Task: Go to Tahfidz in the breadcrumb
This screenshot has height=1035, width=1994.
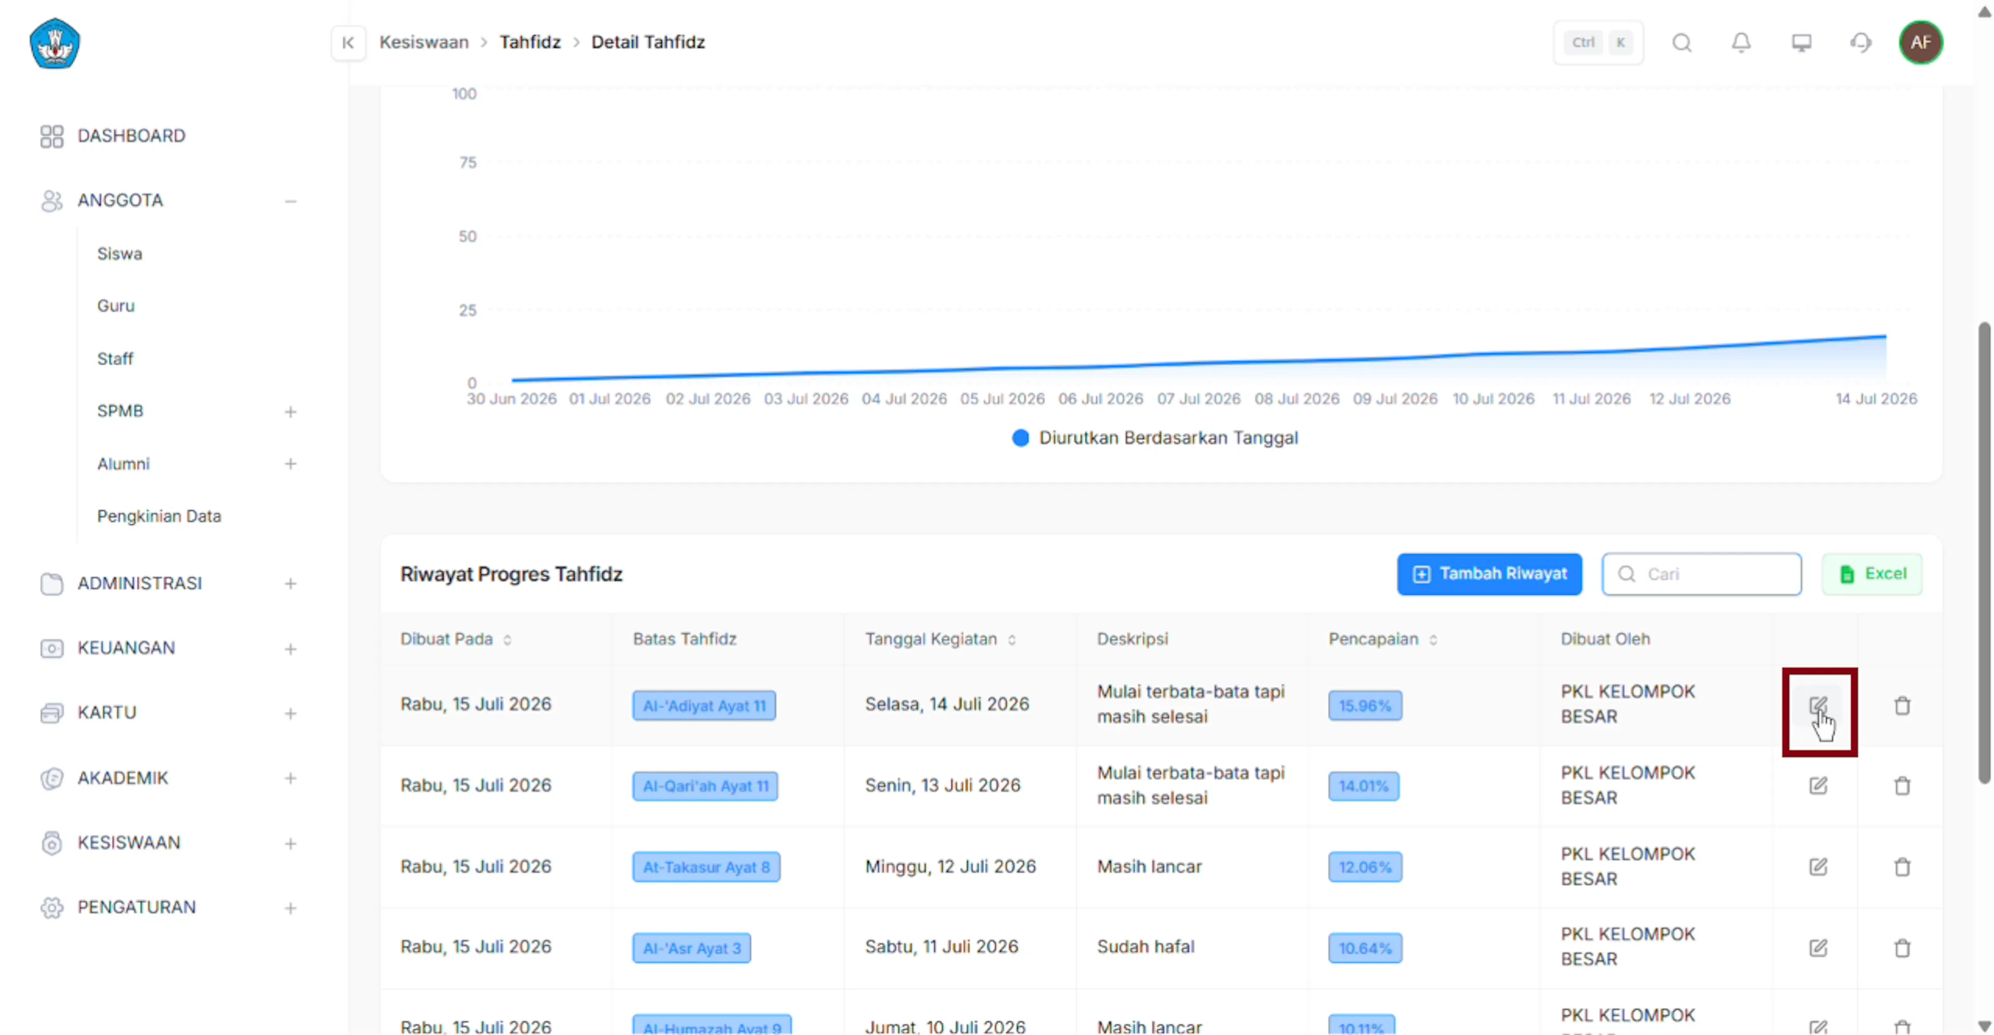Action: 530,43
